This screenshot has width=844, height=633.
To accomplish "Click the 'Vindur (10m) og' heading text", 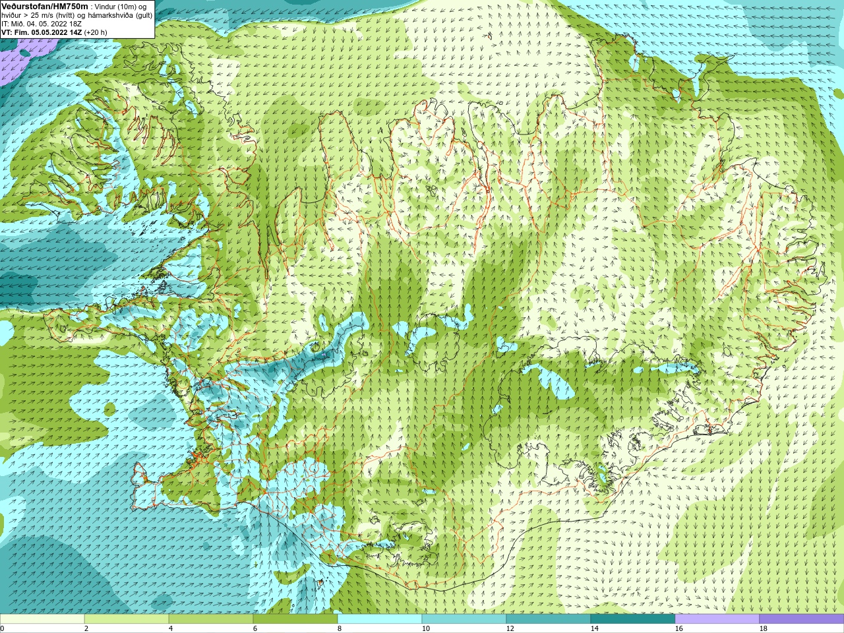I will [x=121, y=7].
